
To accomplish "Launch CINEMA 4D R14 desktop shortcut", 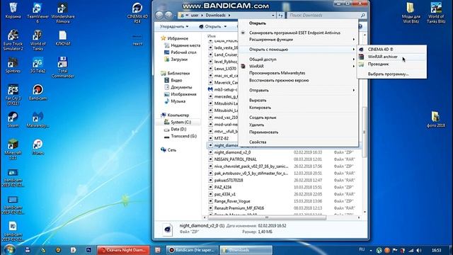I will [137, 13].
